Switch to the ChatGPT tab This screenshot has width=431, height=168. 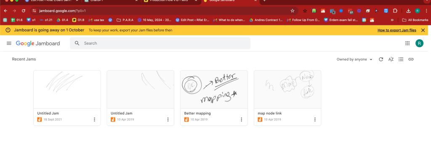click(111, 1)
